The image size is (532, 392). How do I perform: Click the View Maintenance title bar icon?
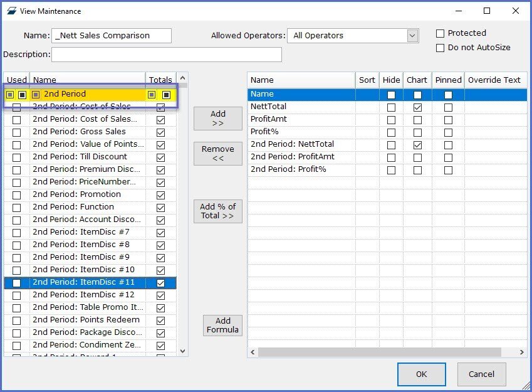point(11,11)
